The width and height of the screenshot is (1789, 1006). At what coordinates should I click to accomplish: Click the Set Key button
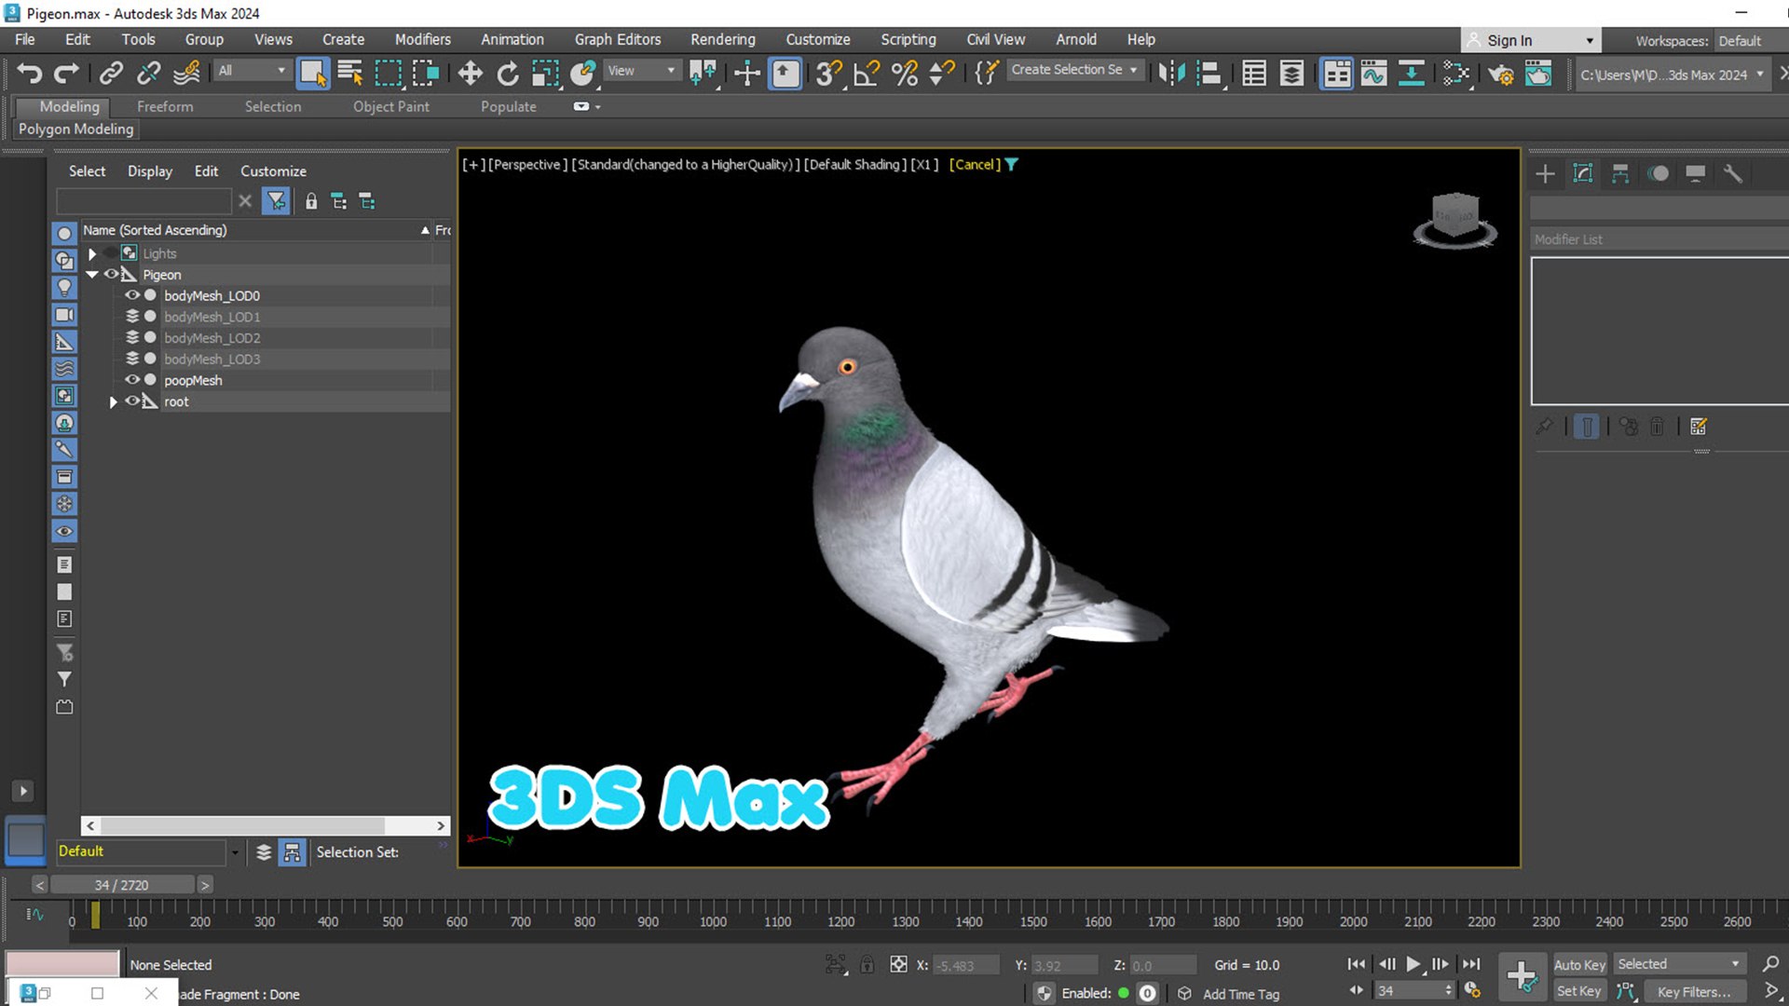[x=1579, y=992]
